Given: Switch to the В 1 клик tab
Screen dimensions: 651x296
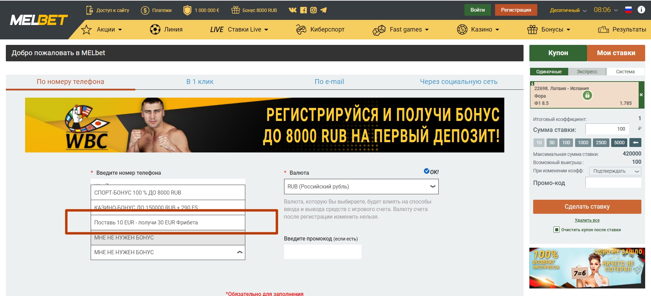Looking at the screenshot, I should [x=200, y=82].
